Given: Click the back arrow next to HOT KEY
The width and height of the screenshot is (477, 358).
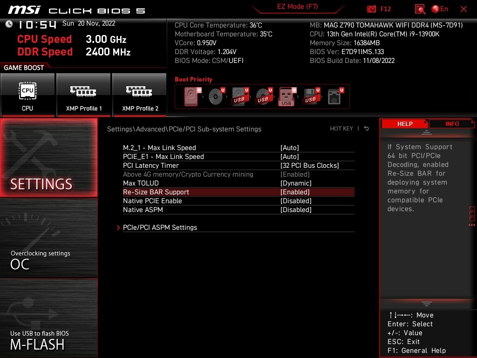Looking at the screenshot, I should coord(367,129).
